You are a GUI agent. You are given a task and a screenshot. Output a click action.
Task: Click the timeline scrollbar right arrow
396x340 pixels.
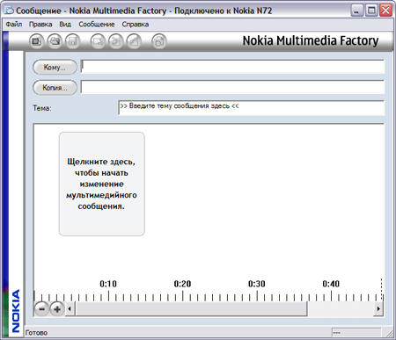378,309
